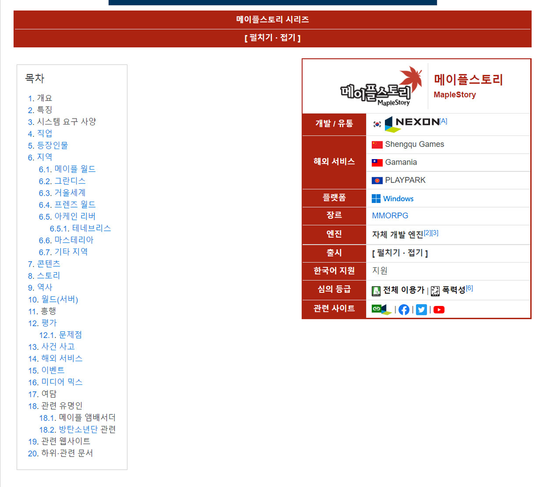Click the Shengqu Games text
Image resolution: width=543 pixels, height=487 pixels.
pos(415,144)
